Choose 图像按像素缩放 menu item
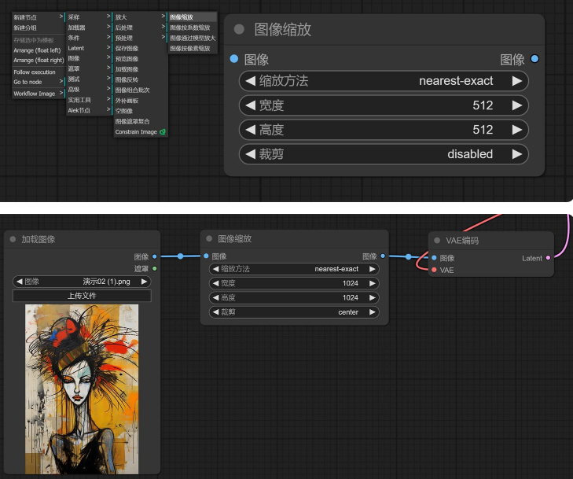Image resolution: width=573 pixels, height=479 pixels. [193, 48]
